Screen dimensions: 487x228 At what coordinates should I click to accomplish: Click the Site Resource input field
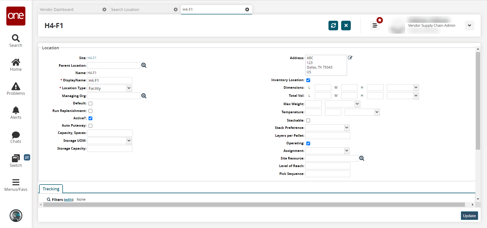[x=332, y=158]
